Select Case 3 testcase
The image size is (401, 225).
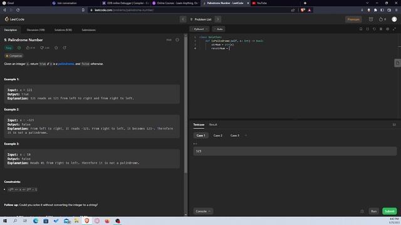[x=235, y=136]
